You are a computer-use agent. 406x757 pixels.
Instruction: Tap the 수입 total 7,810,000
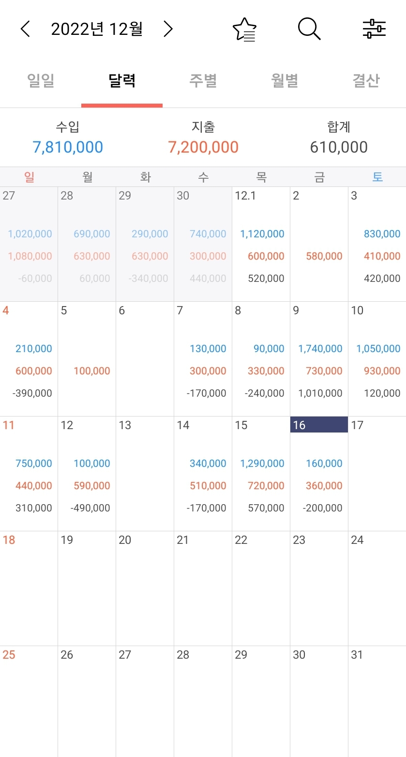tap(68, 147)
